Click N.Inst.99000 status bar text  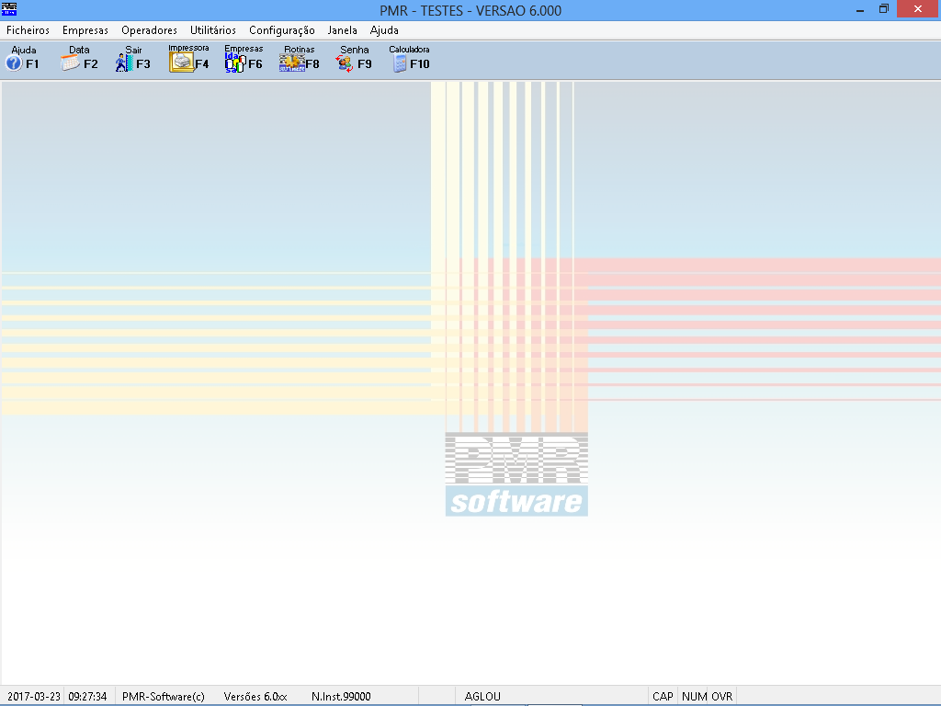(x=341, y=697)
